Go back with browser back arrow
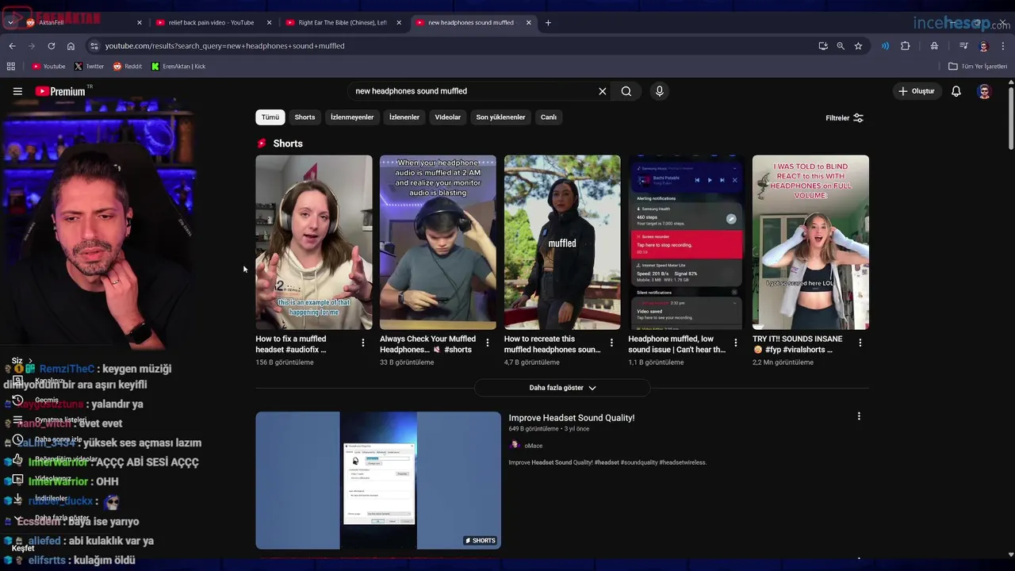 12,46
